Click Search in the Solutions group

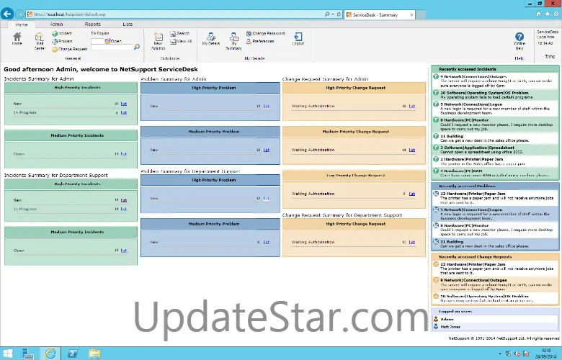(x=180, y=33)
